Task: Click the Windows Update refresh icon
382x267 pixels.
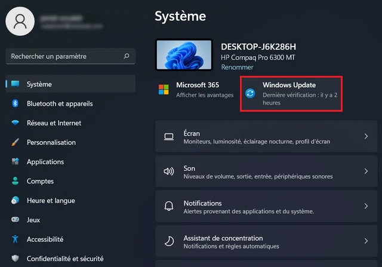Action: click(250, 93)
